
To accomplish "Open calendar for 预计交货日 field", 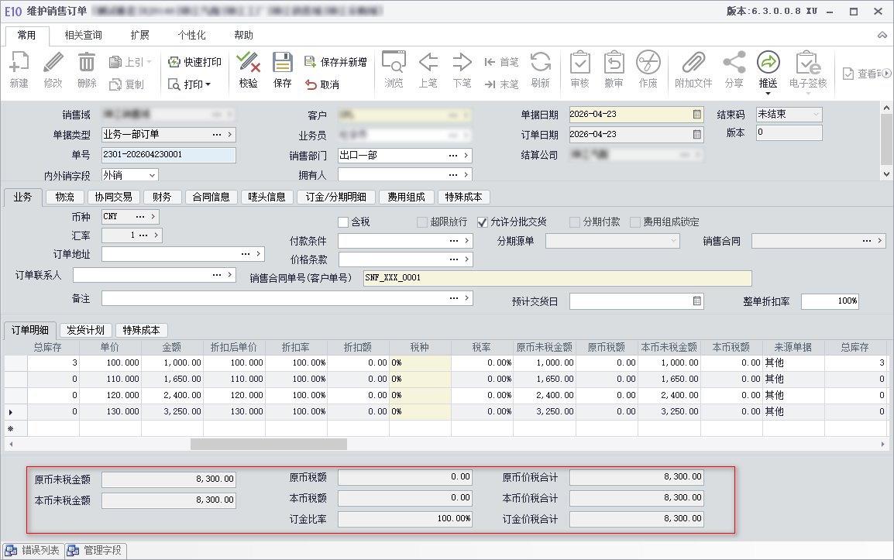I will pos(696,301).
